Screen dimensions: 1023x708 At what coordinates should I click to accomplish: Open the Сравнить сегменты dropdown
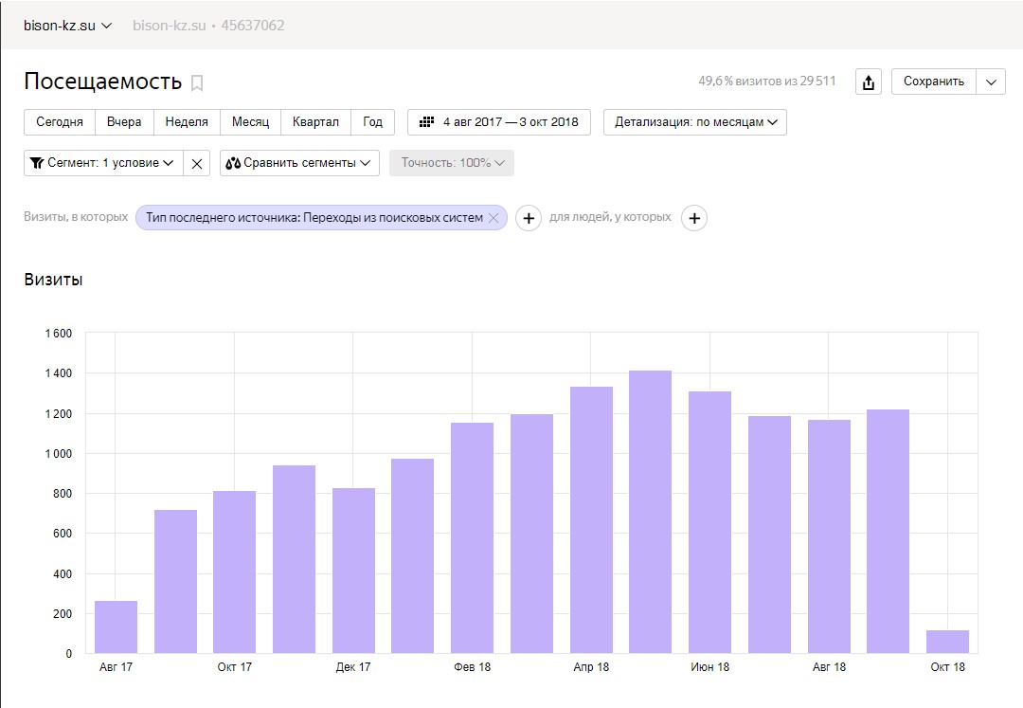[299, 163]
